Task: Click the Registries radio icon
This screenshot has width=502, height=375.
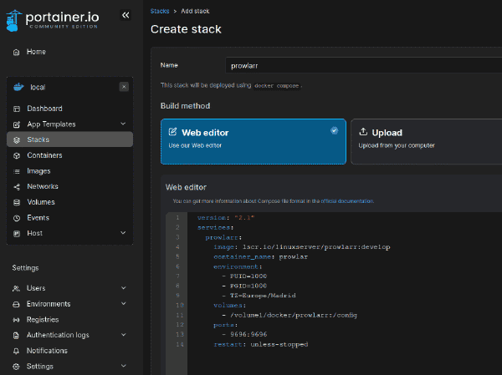Action: click(16, 320)
